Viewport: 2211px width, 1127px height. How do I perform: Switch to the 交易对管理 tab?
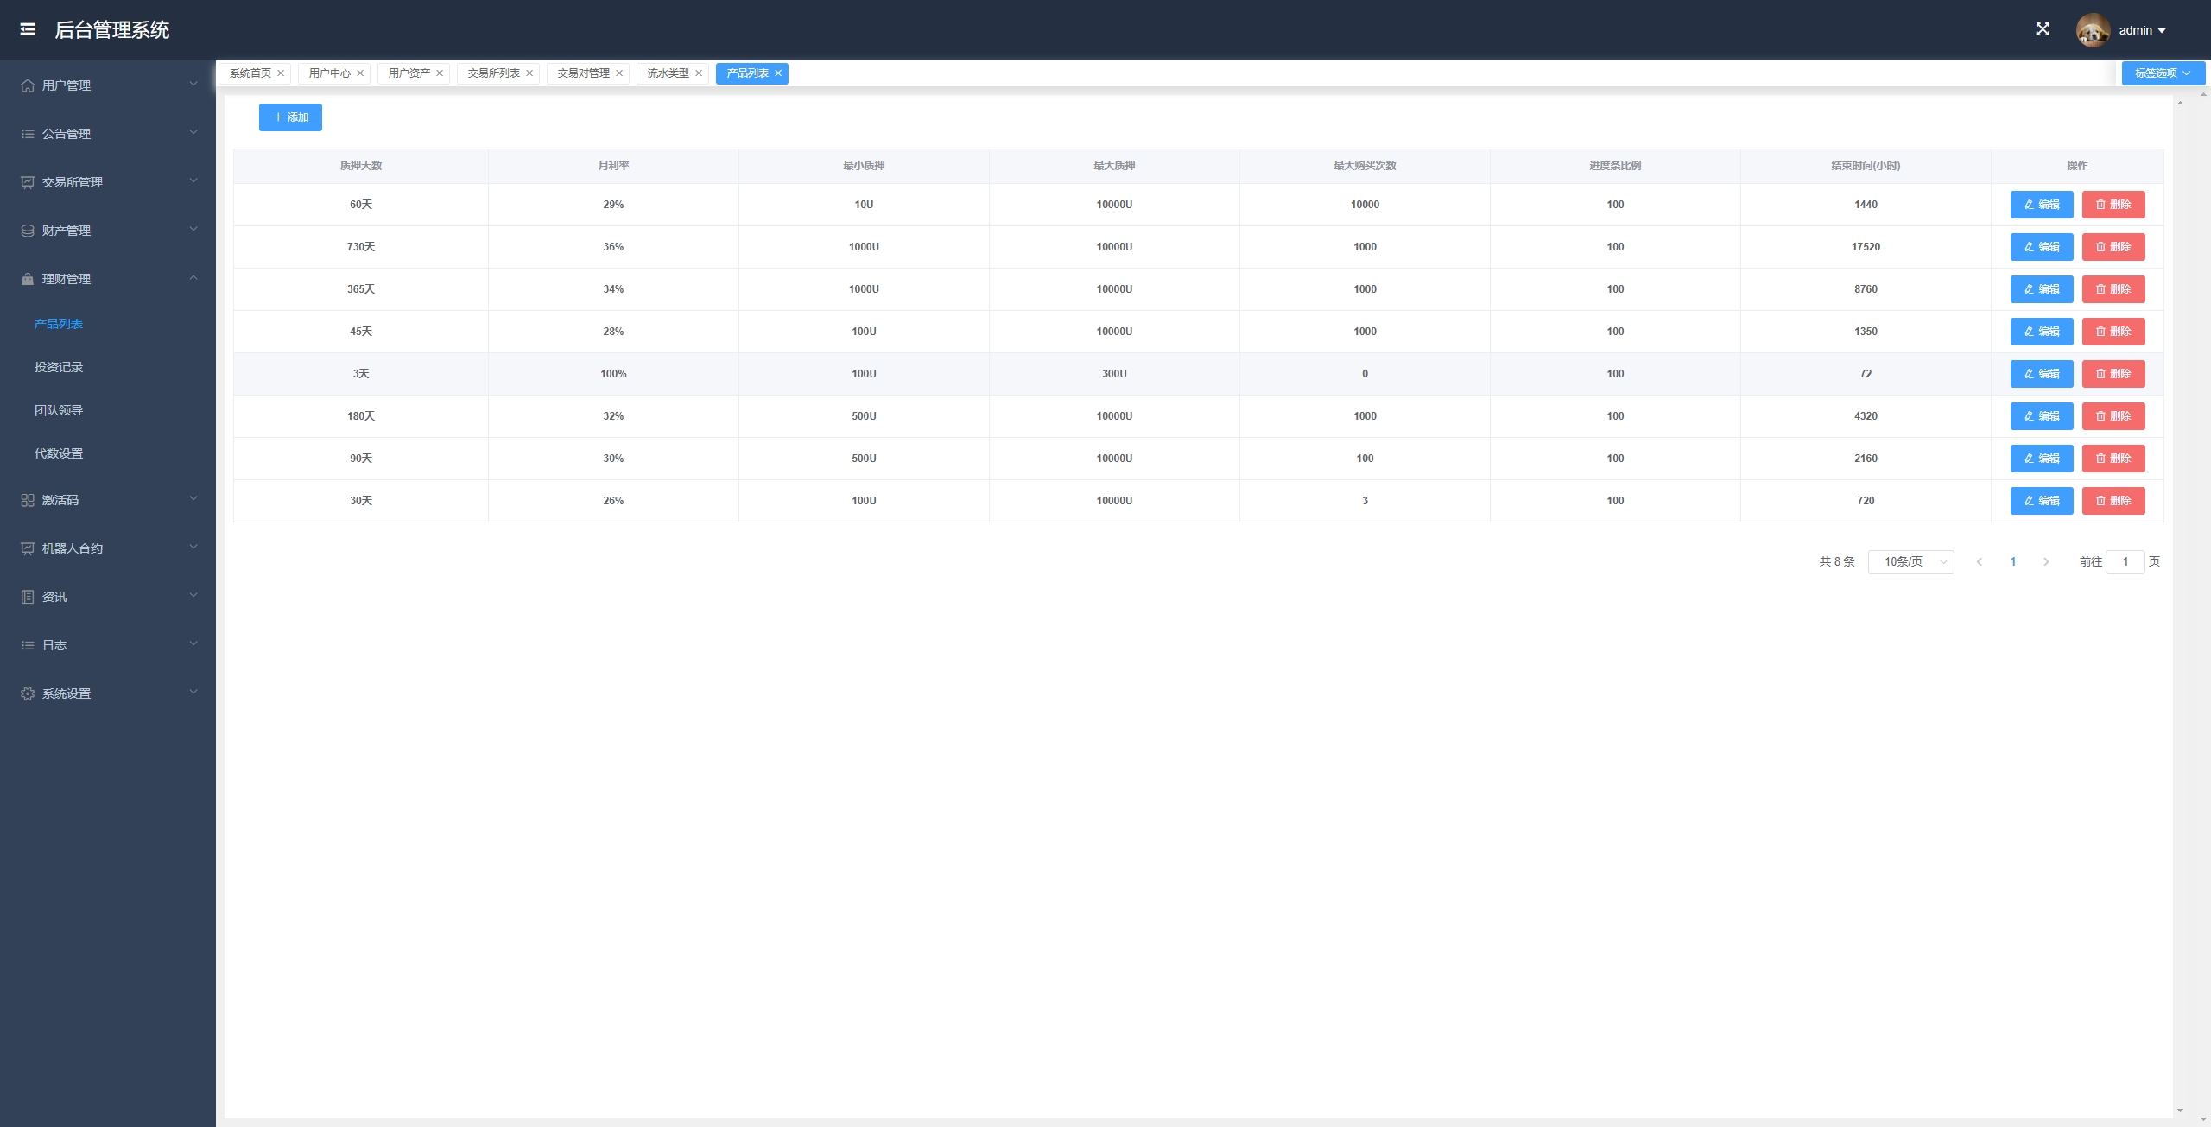tap(583, 73)
